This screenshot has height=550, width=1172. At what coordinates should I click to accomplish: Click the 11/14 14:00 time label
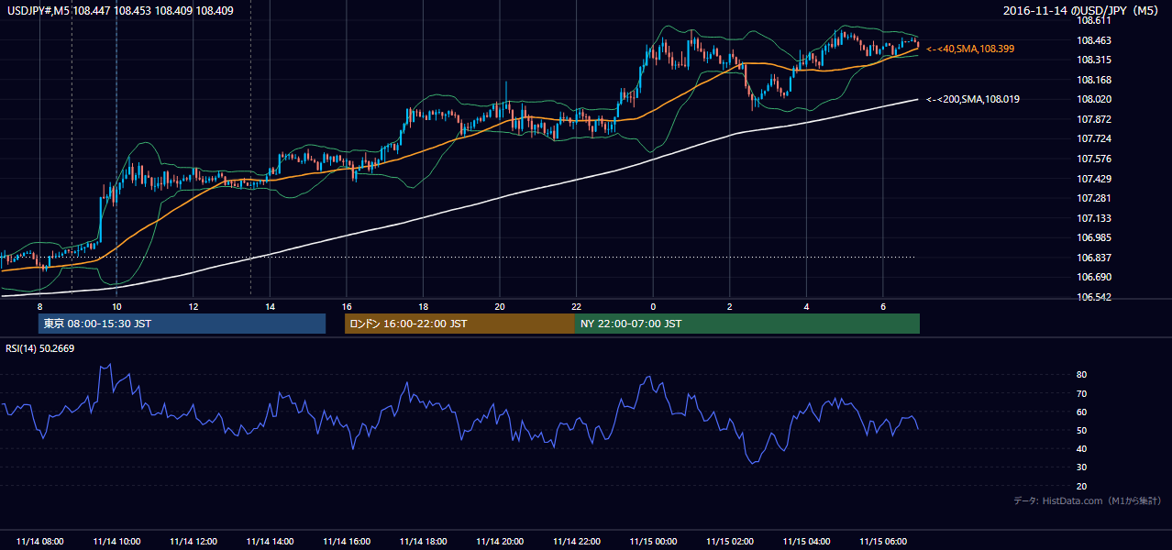(270, 542)
